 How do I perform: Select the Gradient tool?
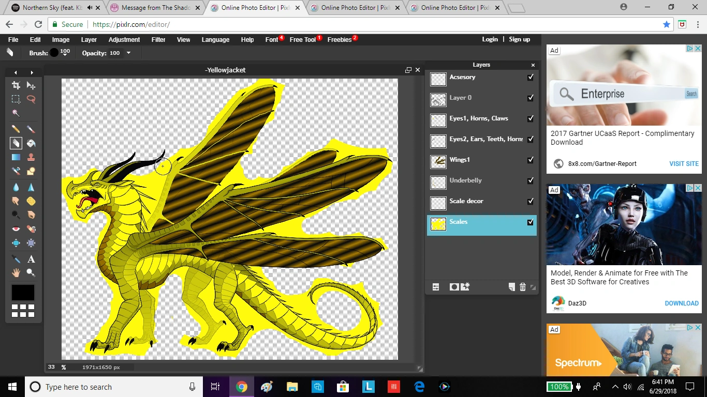click(16, 157)
